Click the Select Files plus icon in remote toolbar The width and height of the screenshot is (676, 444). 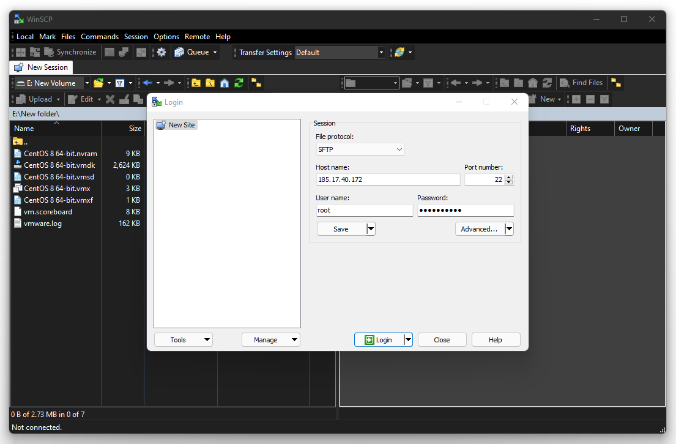(576, 99)
